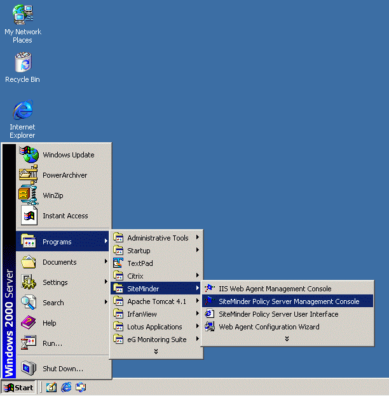Launch Internet Explorer from quick launch bar
This screenshot has height=396, width=389.
tap(66, 387)
